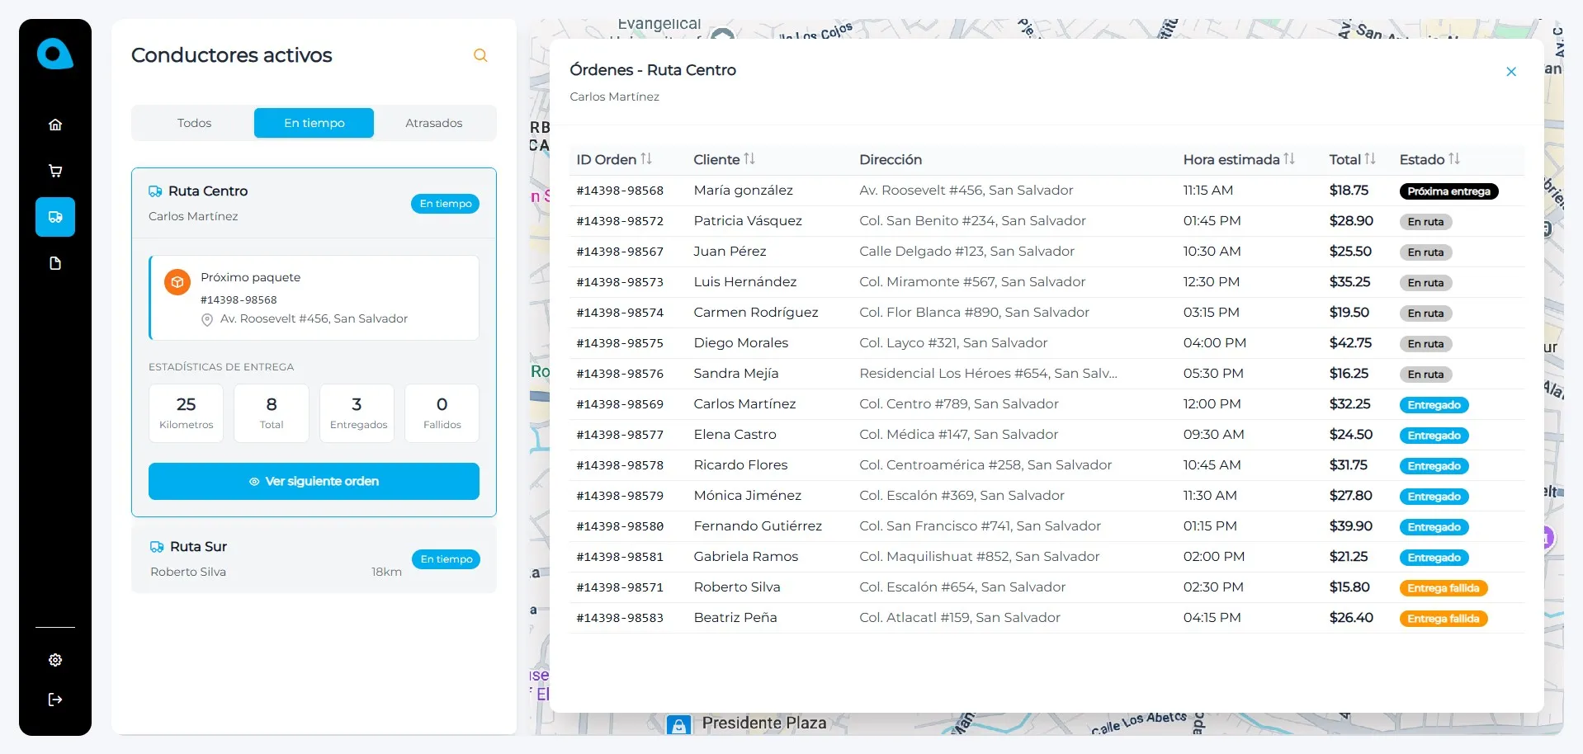Select the delivery truck sidebar icon
This screenshot has width=1583, height=754.
tap(55, 217)
